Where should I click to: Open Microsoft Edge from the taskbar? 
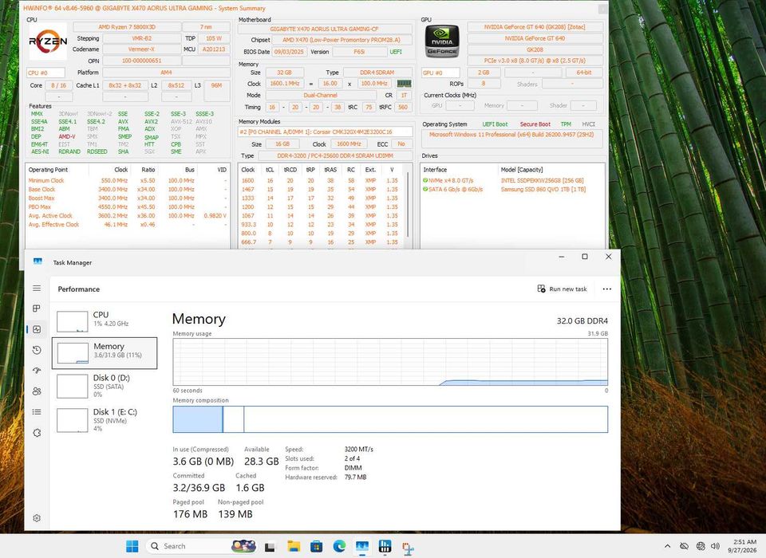tap(340, 546)
